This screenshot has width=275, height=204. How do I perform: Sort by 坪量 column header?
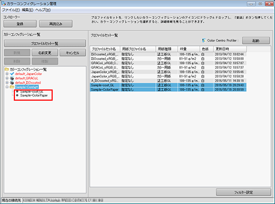(x=189, y=49)
